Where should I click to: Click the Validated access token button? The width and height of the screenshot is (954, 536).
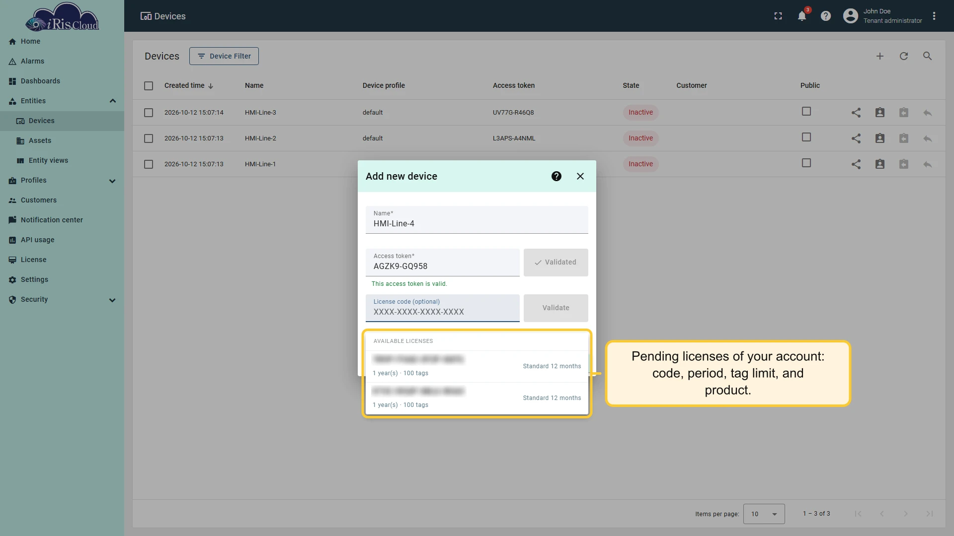(556, 262)
